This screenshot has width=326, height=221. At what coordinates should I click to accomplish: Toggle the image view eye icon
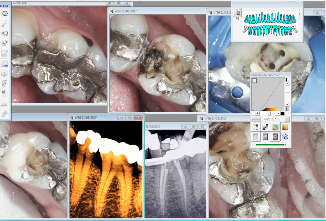pyautogui.click(x=5, y=63)
